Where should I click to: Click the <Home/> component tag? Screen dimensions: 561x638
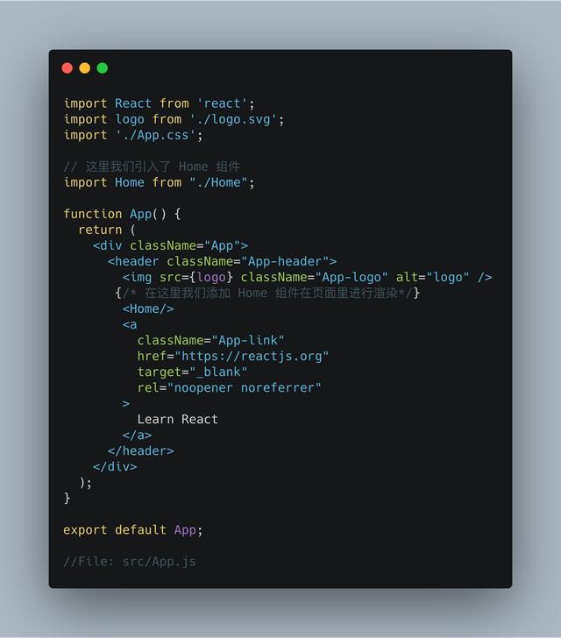(x=148, y=309)
